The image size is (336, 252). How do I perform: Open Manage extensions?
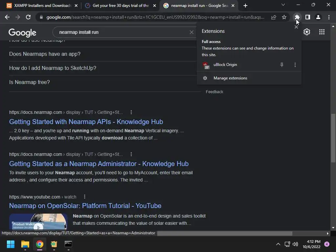point(249,78)
